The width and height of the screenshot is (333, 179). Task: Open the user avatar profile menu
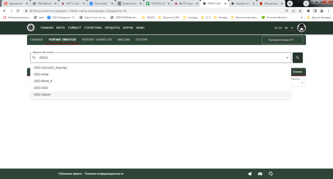[301, 28]
